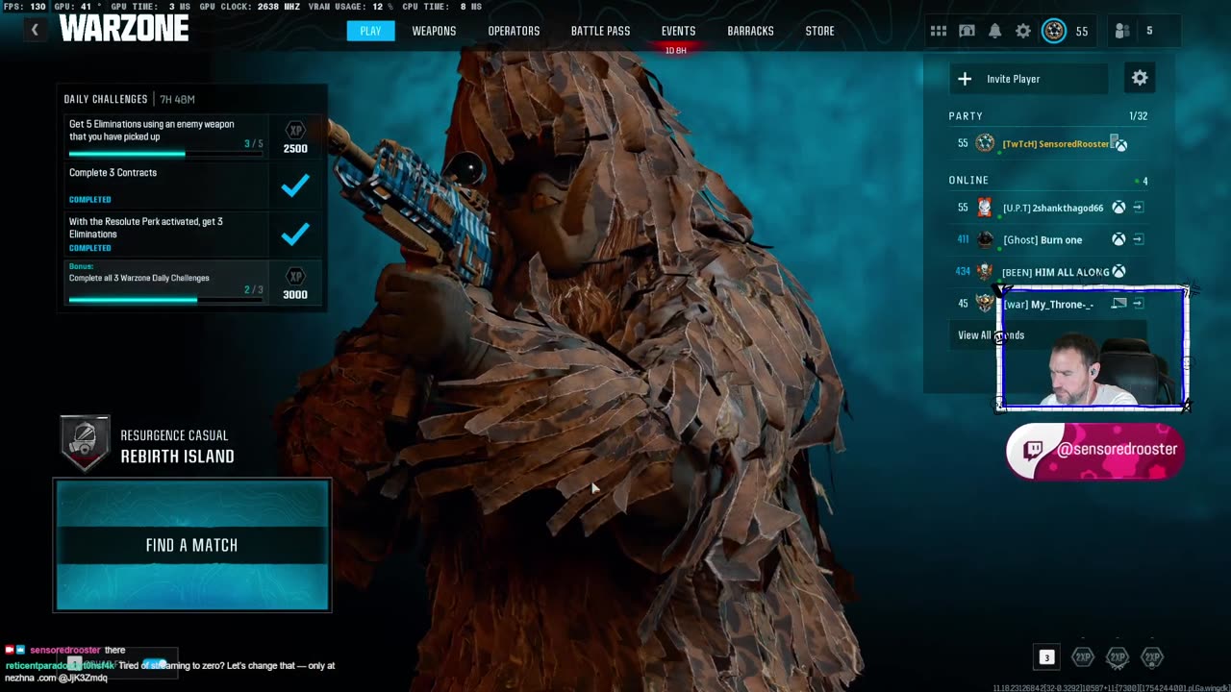The height and width of the screenshot is (692, 1231).
Task: Click the player level 55 in top bar
Action: 1082,32
